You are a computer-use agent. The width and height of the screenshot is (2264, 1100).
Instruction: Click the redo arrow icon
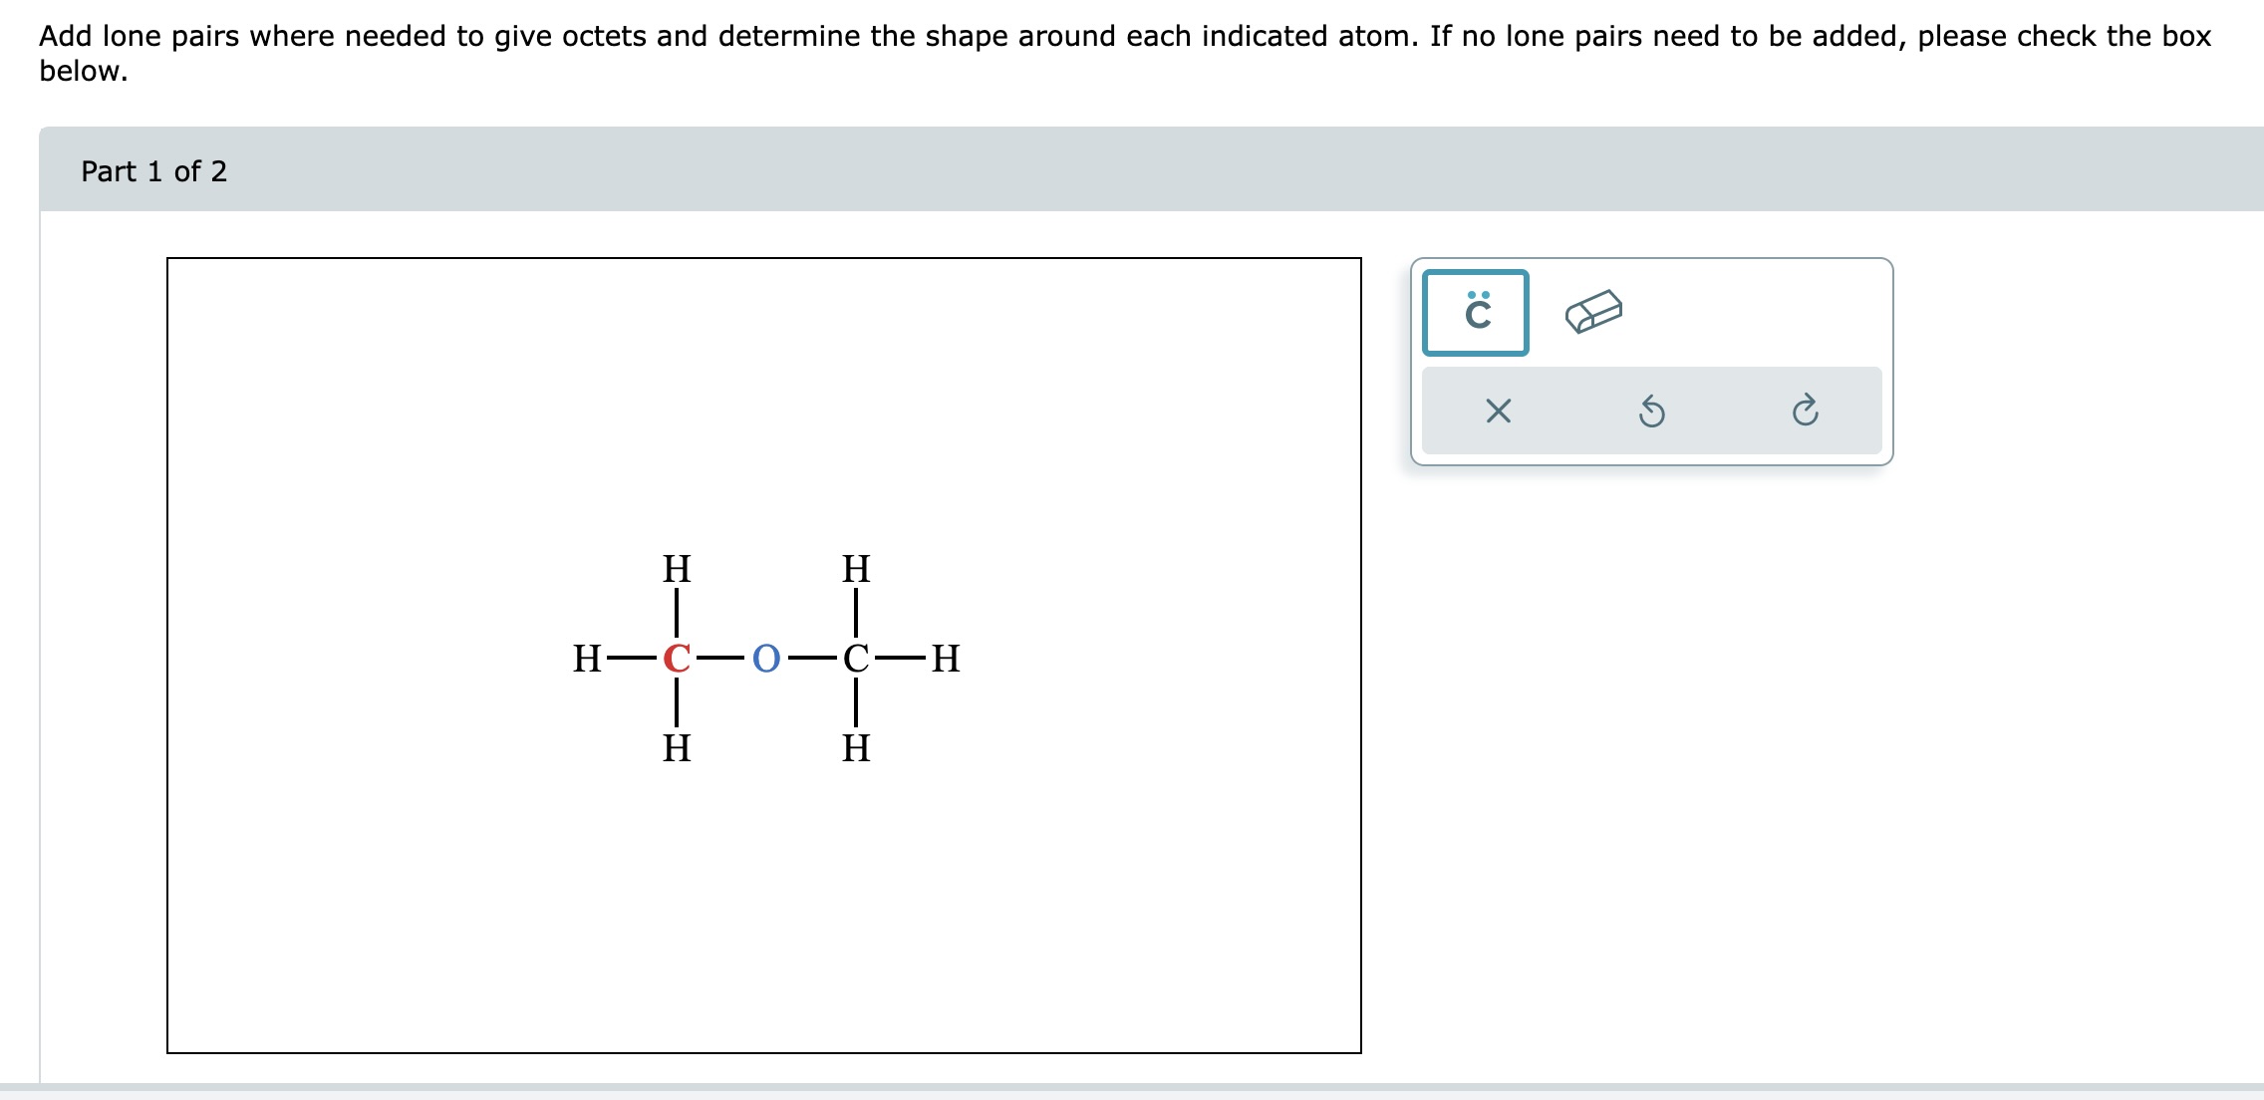click(1807, 412)
